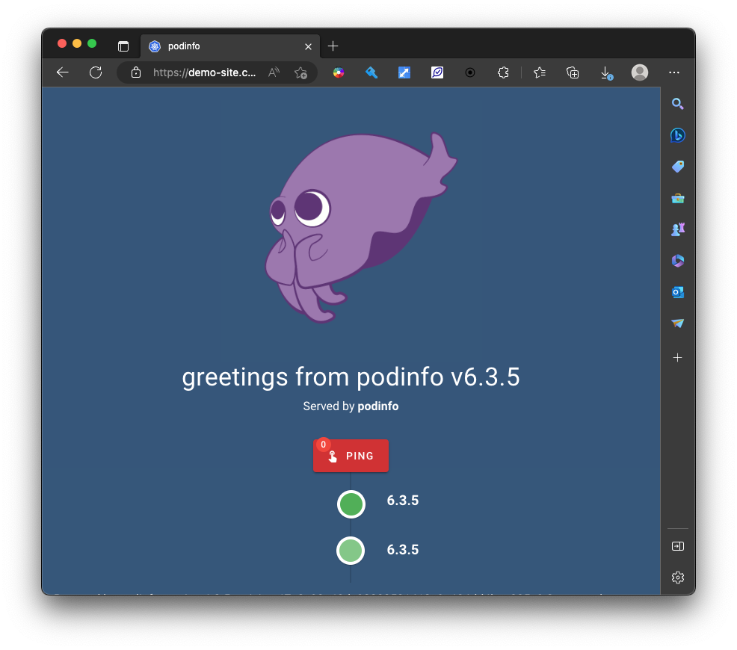Open Outlook from the sidebar
737x650 pixels.
pyautogui.click(x=678, y=292)
